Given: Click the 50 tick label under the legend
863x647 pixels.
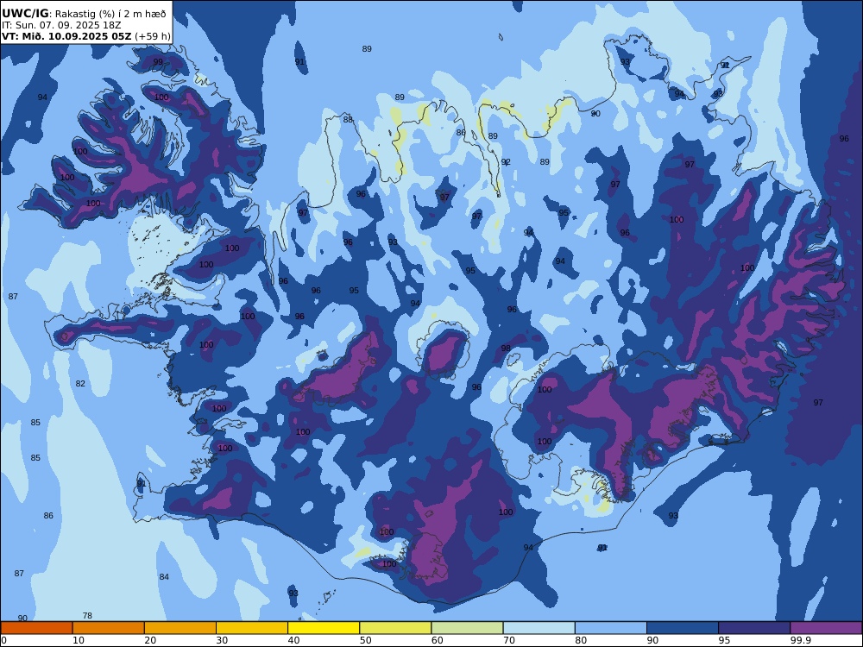Looking at the screenshot, I should 365,640.
